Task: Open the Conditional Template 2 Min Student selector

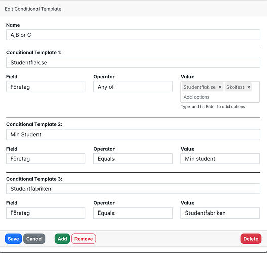Action: (x=133, y=134)
